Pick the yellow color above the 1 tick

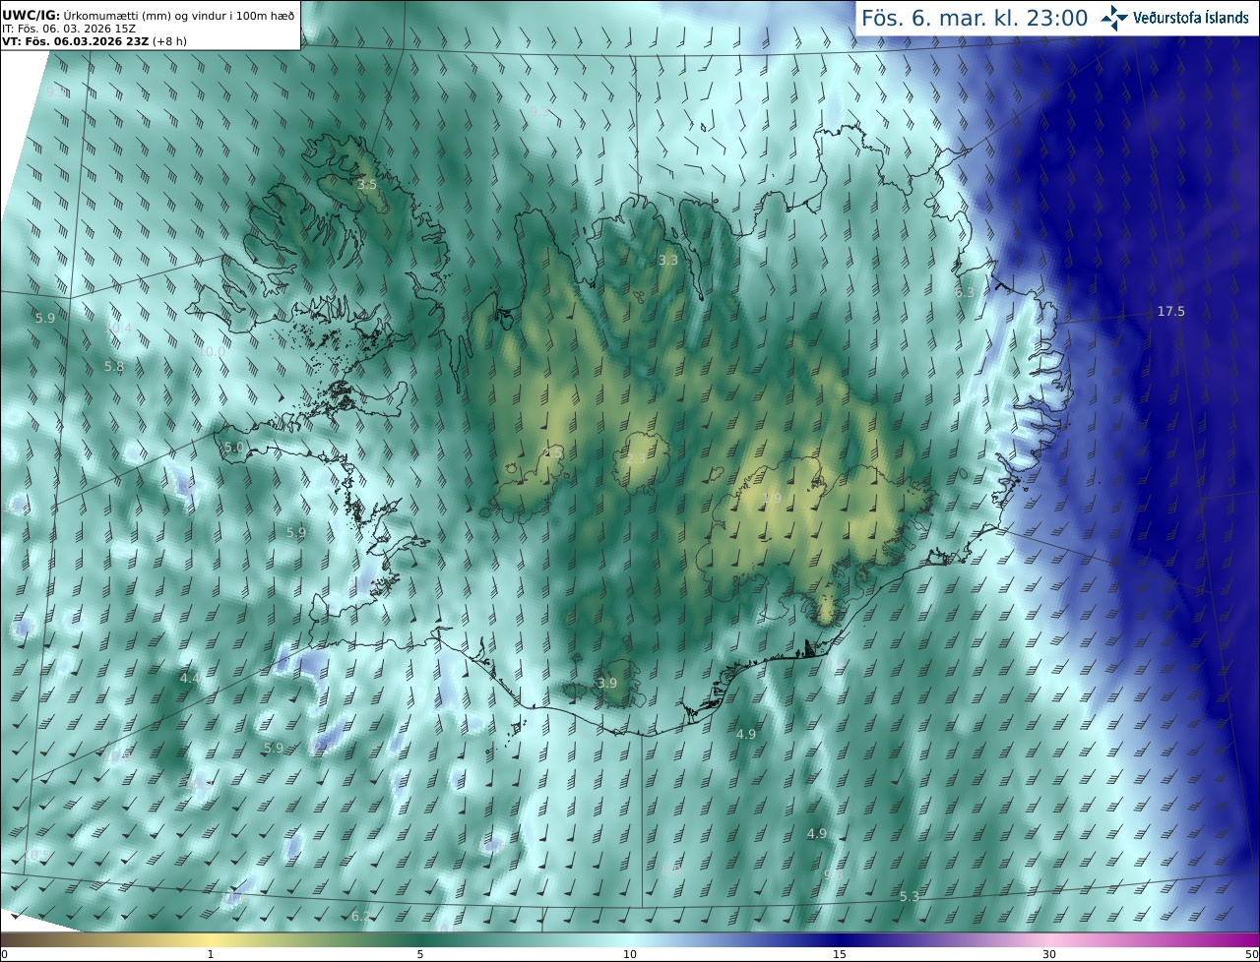point(211,939)
